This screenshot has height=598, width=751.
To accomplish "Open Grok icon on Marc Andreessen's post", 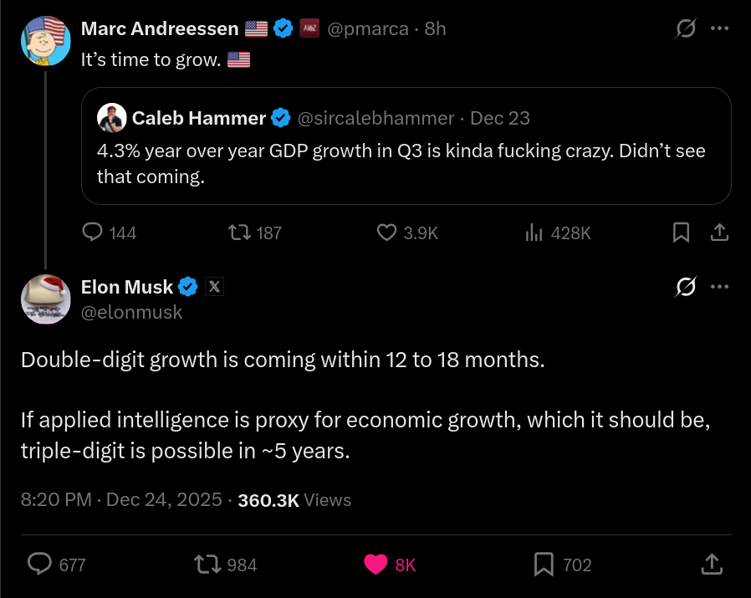I will 686,29.
